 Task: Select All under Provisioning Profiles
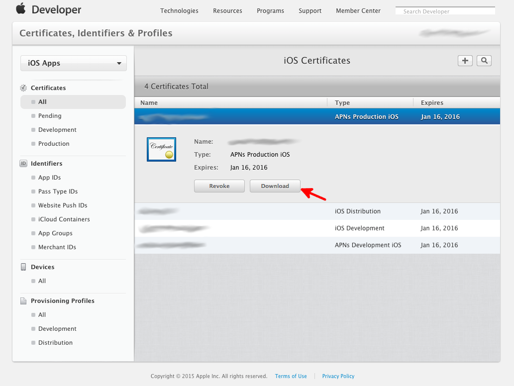42,314
